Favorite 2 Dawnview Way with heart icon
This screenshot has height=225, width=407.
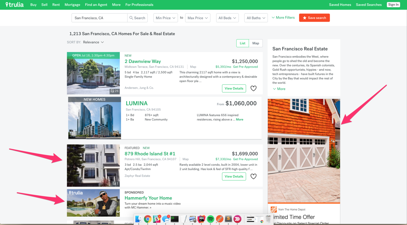click(x=253, y=88)
